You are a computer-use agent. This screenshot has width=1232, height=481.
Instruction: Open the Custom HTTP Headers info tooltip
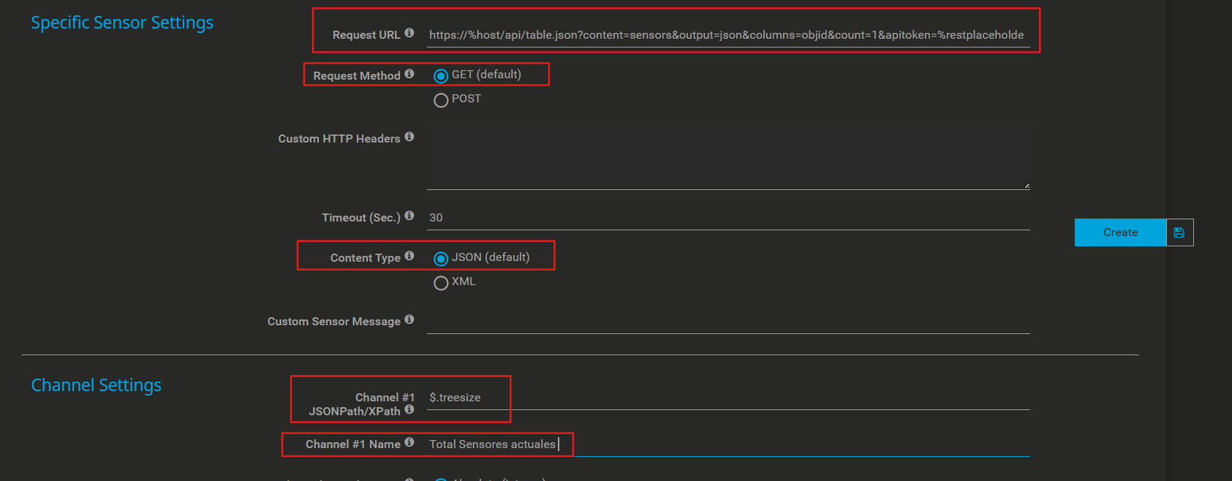tap(409, 137)
